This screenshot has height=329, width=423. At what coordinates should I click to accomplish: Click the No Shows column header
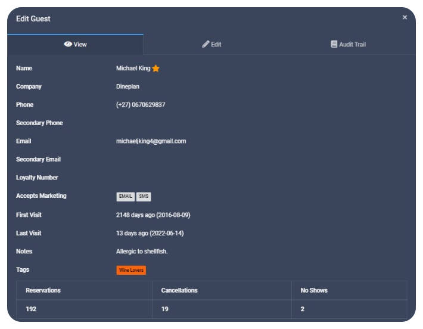coord(314,290)
